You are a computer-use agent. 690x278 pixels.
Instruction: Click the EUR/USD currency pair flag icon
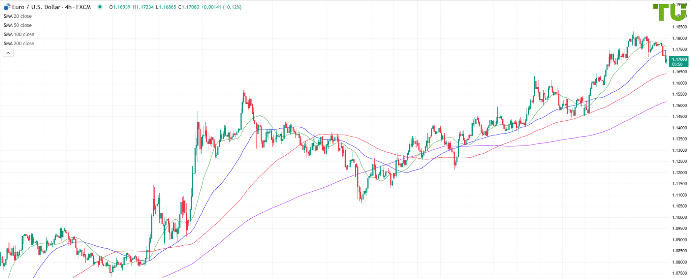tap(7, 7)
